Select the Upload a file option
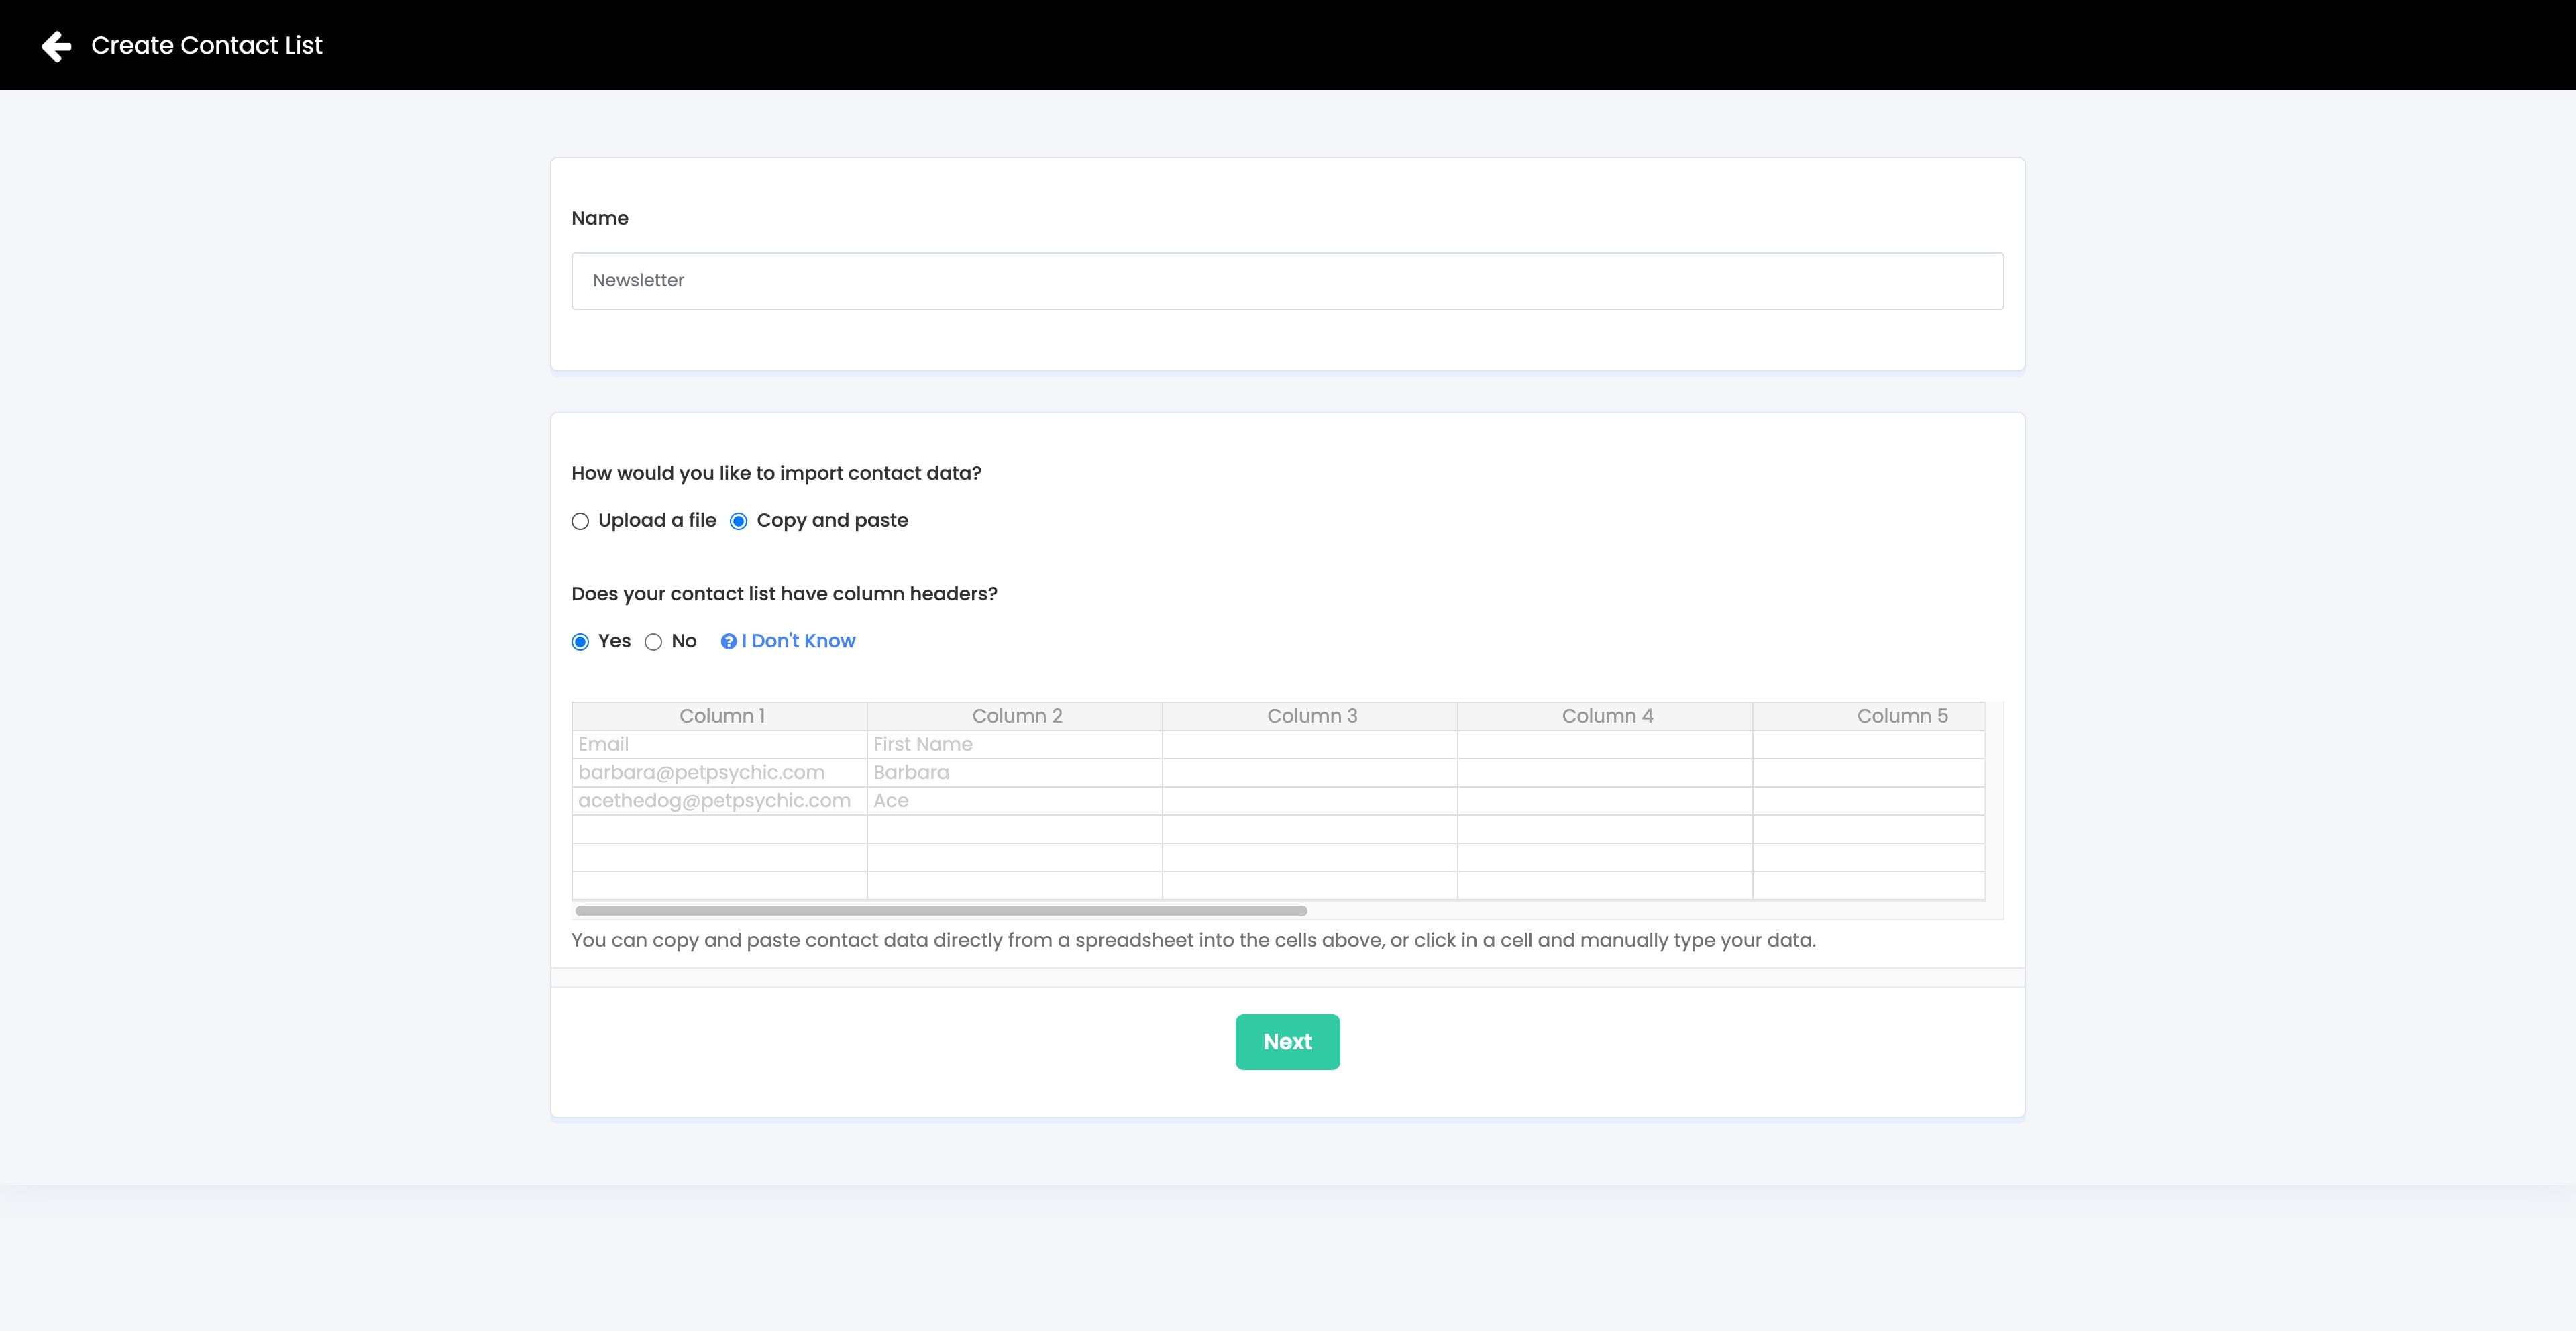 point(580,521)
